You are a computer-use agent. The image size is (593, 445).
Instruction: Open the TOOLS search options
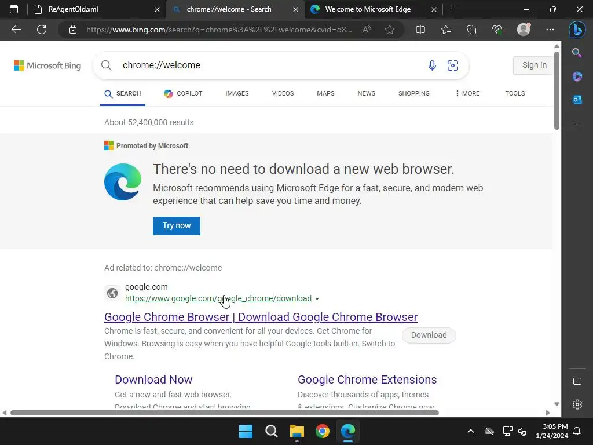coord(515,93)
